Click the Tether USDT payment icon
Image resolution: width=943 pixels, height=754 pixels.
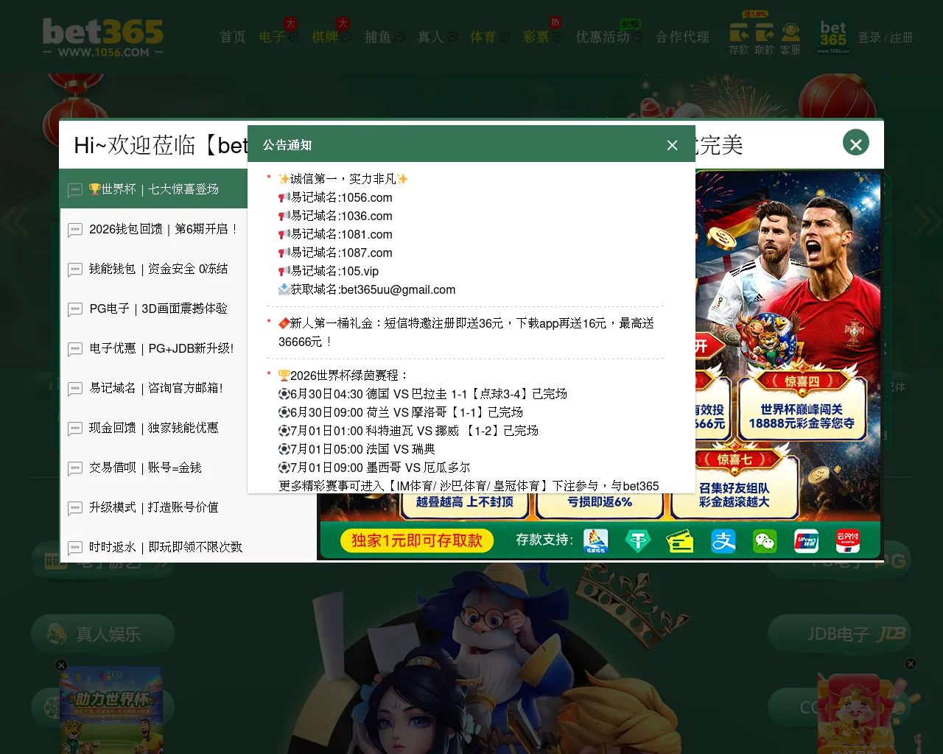coord(637,541)
